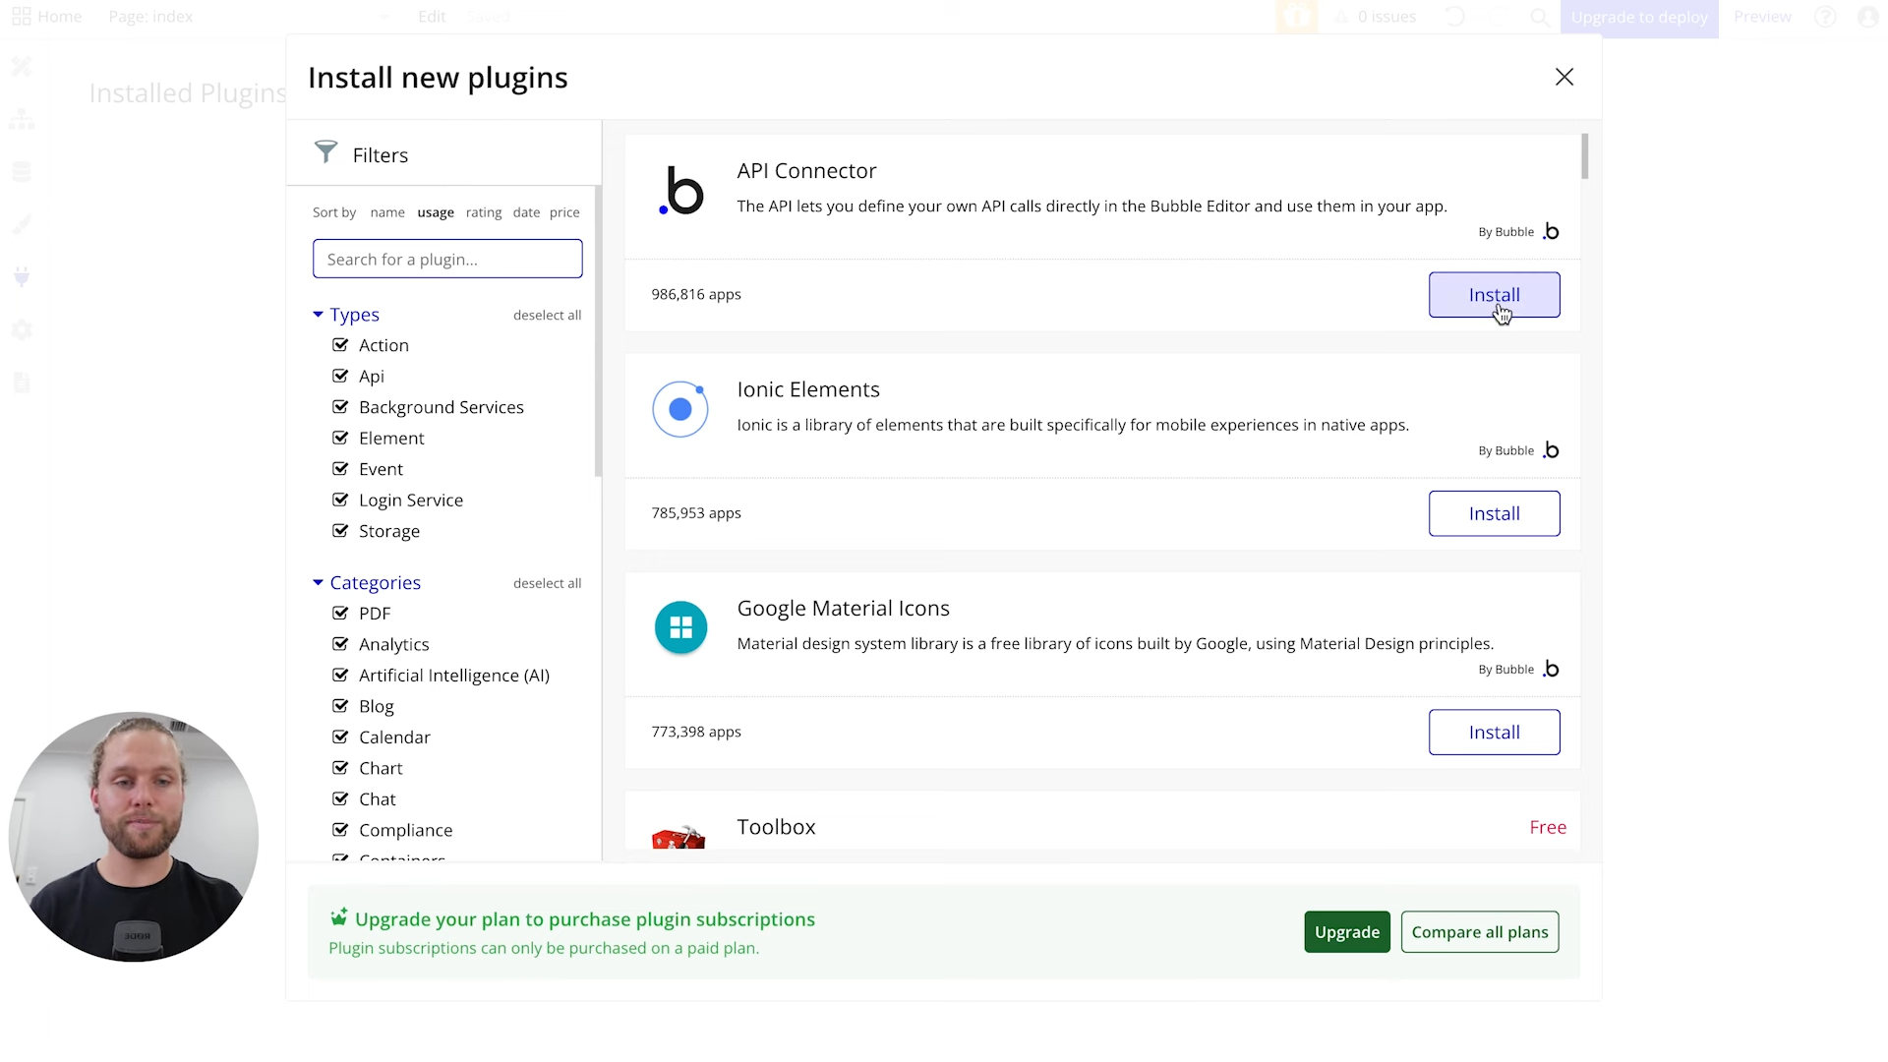This screenshot has width=1888, height=1062.
Task: Sort plugins by rating
Action: click(484, 212)
